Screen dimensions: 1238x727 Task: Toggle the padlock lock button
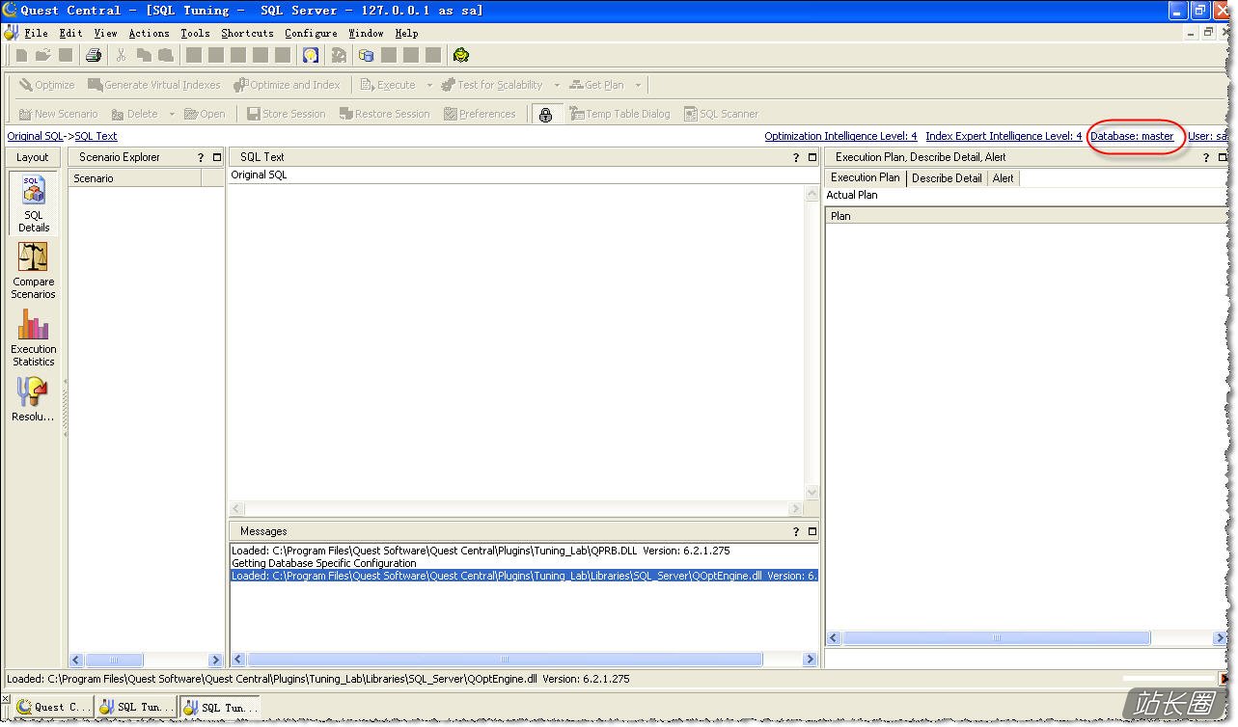click(x=545, y=115)
